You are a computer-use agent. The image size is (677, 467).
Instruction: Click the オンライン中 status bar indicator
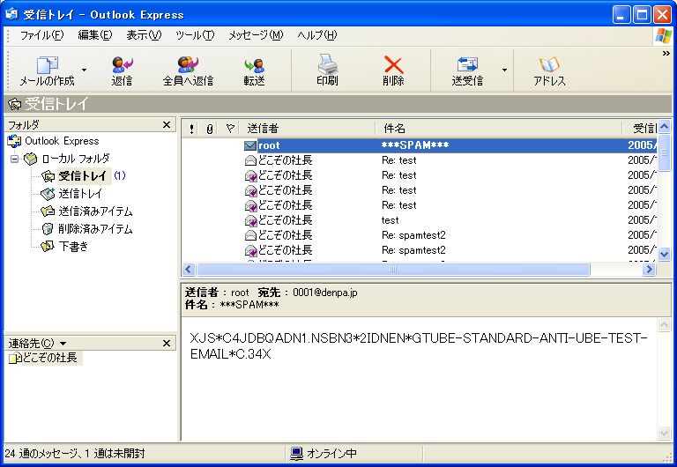(x=324, y=454)
